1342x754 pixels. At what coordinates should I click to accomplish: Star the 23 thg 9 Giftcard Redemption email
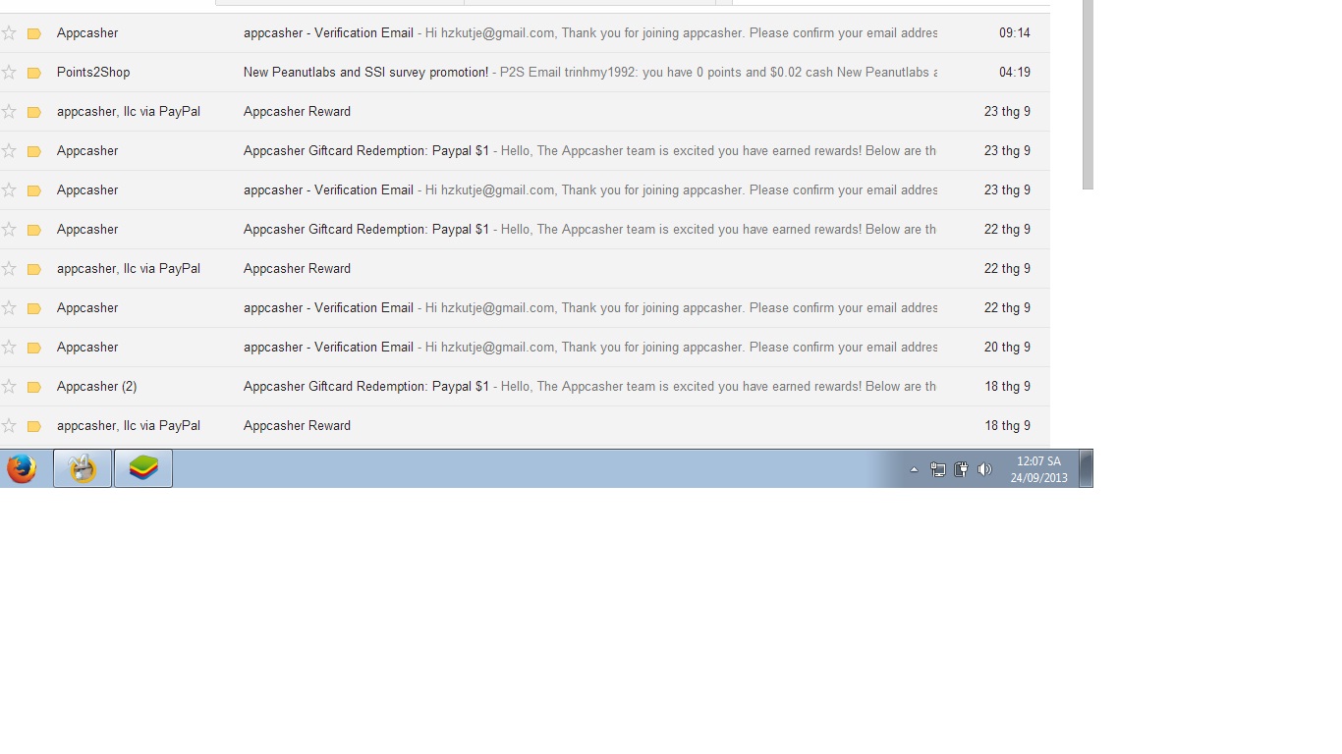[x=9, y=150]
